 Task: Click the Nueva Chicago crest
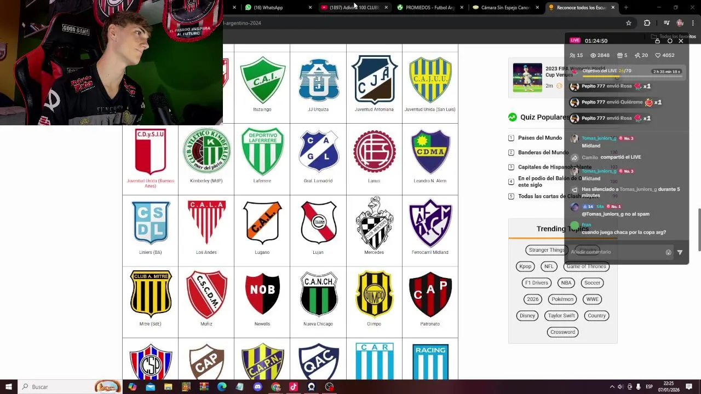click(x=318, y=294)
